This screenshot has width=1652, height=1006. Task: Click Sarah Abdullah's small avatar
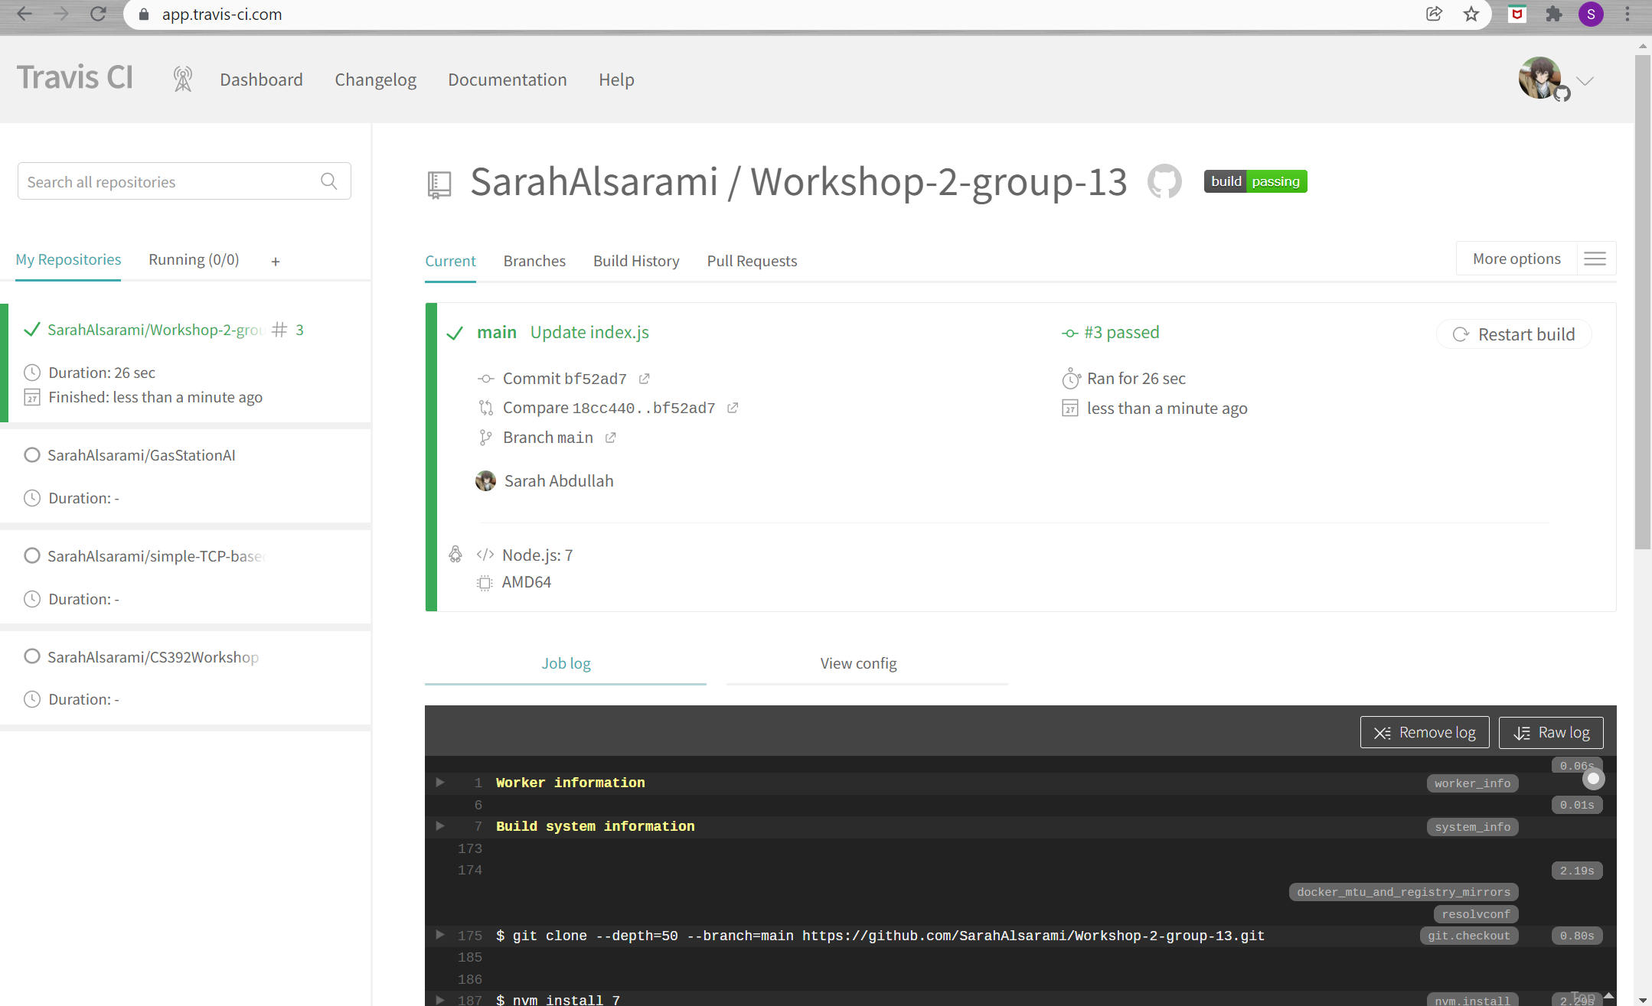(485, 480)
